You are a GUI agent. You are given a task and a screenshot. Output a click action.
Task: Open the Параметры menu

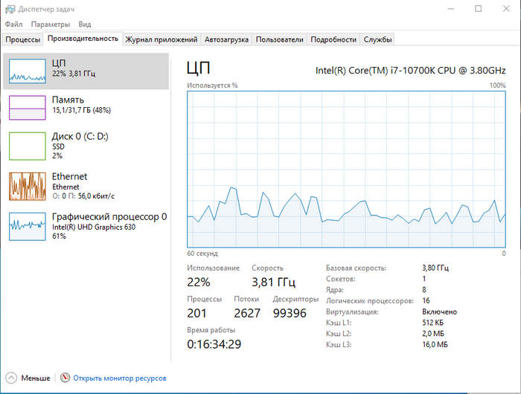(x=51, y=25)
